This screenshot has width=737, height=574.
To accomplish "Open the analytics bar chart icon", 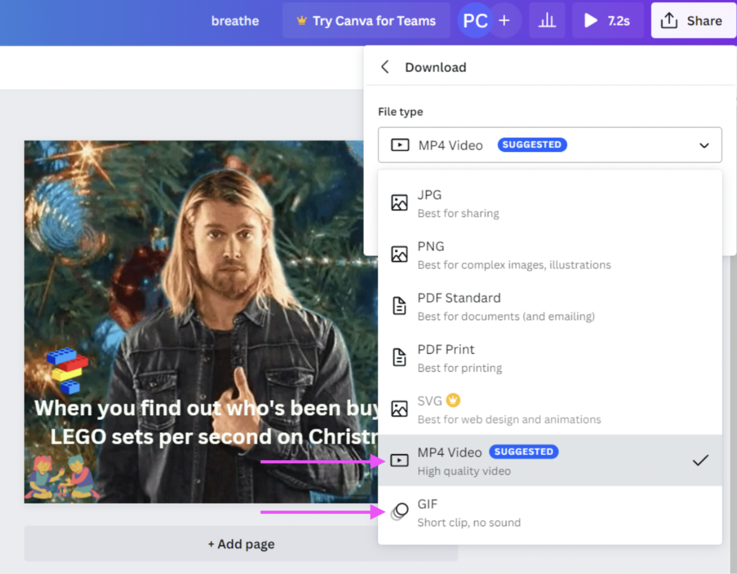I will tap(547, 21).
